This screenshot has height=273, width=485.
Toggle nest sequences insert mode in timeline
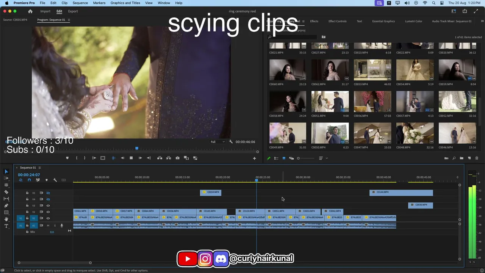tap(21, 180)
